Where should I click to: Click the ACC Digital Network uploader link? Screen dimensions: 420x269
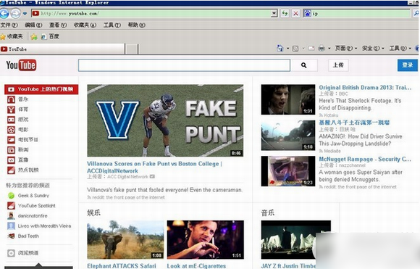pos(127,177)
